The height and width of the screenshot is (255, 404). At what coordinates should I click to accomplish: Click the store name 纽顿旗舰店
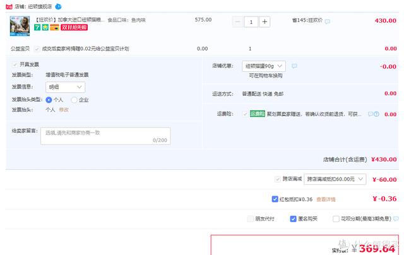(40, 6)
